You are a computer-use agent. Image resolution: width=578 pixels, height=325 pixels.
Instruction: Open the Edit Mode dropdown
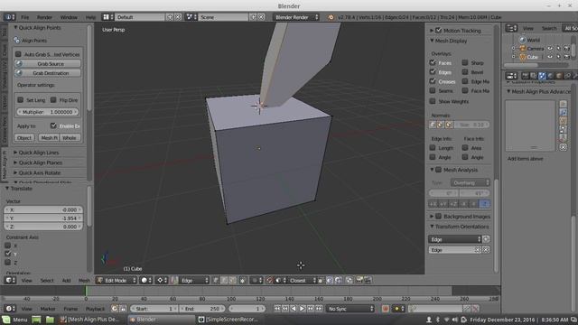tap(117, 281)
